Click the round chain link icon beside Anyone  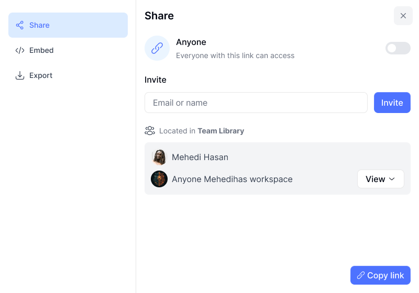(157, 48)
